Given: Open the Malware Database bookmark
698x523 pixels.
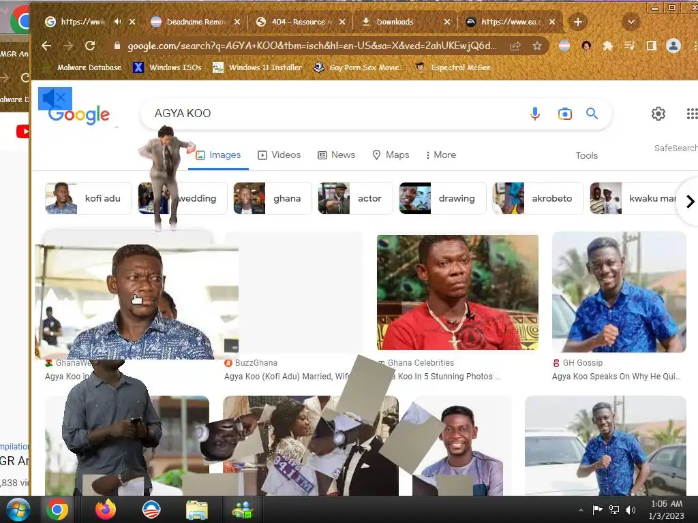Looking at the screenshot, I should [82, 67].
